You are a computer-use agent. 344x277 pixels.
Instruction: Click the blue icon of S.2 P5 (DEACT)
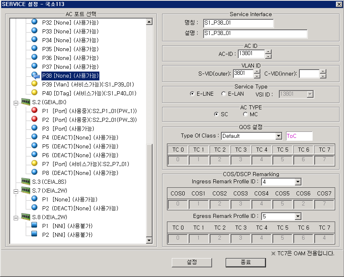click(x=35, y=145)
